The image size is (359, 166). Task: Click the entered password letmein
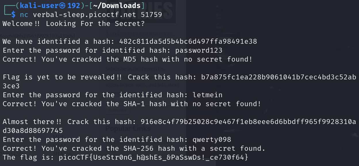(207, 95)
